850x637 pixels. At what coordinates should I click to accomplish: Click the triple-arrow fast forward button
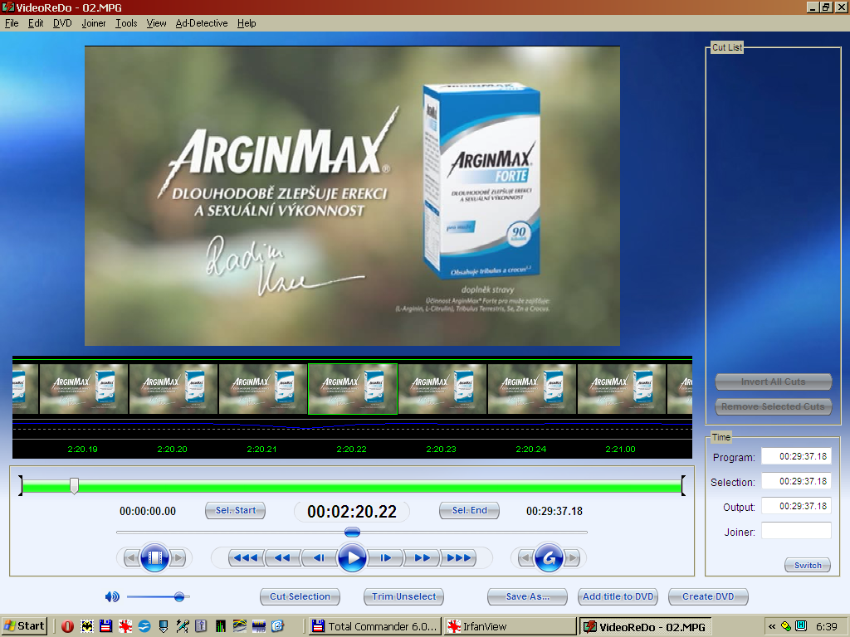458,557
